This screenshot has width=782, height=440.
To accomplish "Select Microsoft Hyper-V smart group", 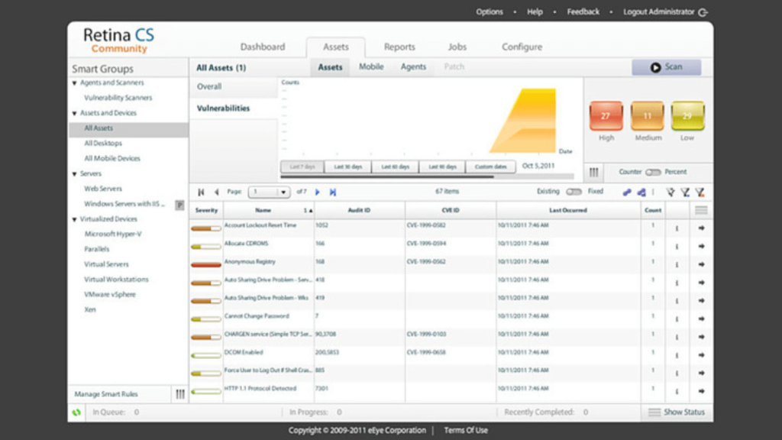I will 113,234.
